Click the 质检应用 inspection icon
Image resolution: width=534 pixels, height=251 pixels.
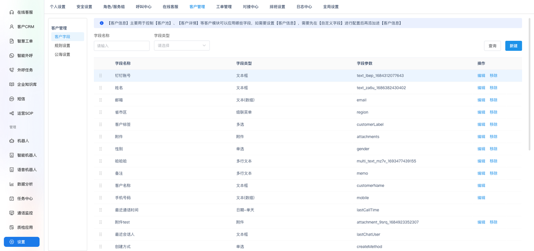12,227
